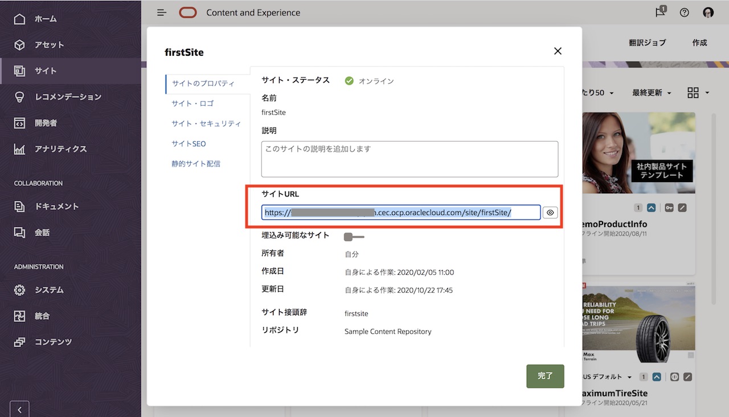Switch to the サイトSEO tab
Screen dimensions: 729x417
(x=189, y=143)
